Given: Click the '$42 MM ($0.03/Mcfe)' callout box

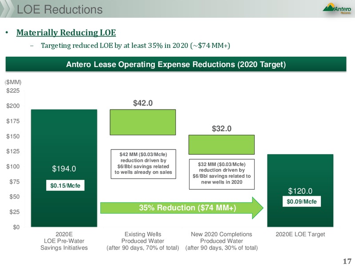Looking at the screenshot, I should point(143,164).
